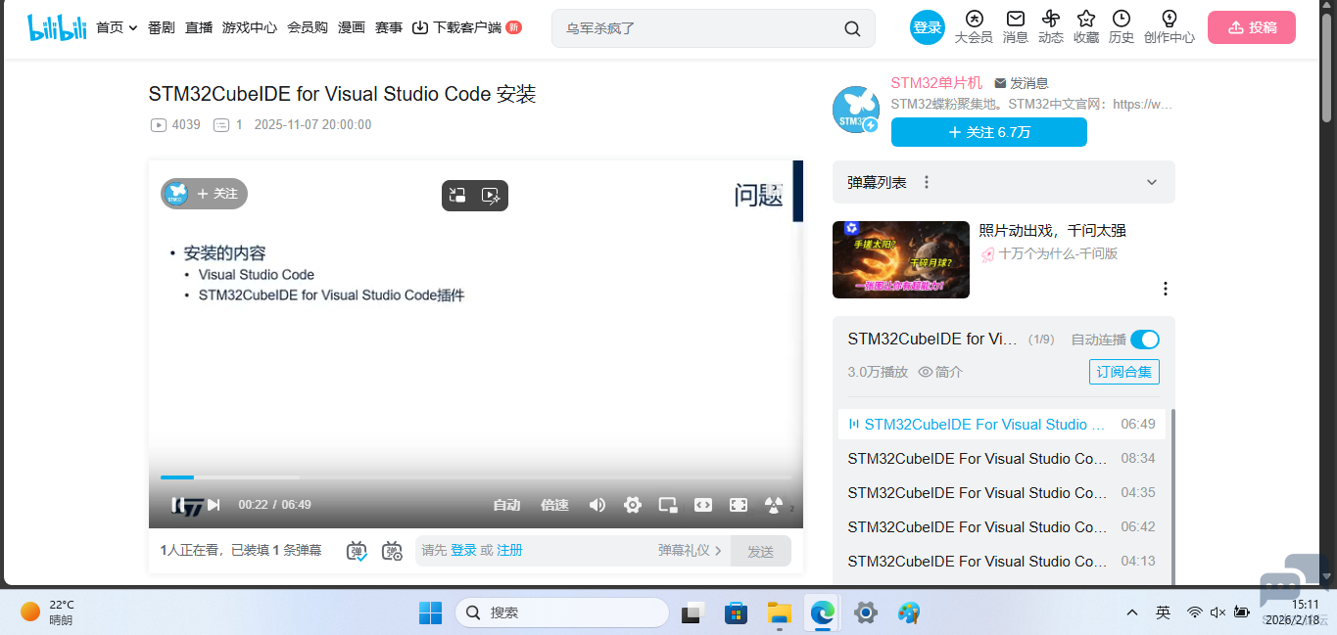Open three-dot menu on ad card

1166,289
